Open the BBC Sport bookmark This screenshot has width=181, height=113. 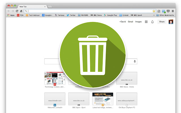click(136, 15)
